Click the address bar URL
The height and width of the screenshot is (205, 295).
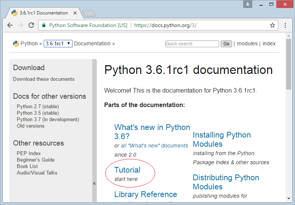165,25
